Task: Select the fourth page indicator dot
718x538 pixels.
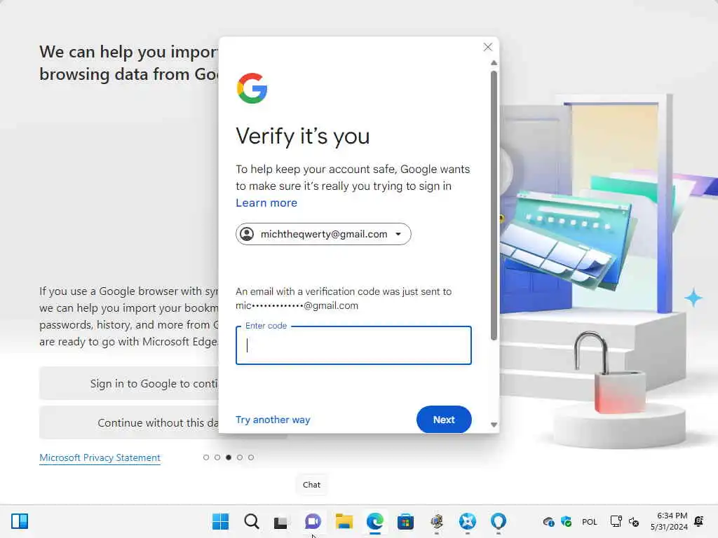Action: coord(240,457)
